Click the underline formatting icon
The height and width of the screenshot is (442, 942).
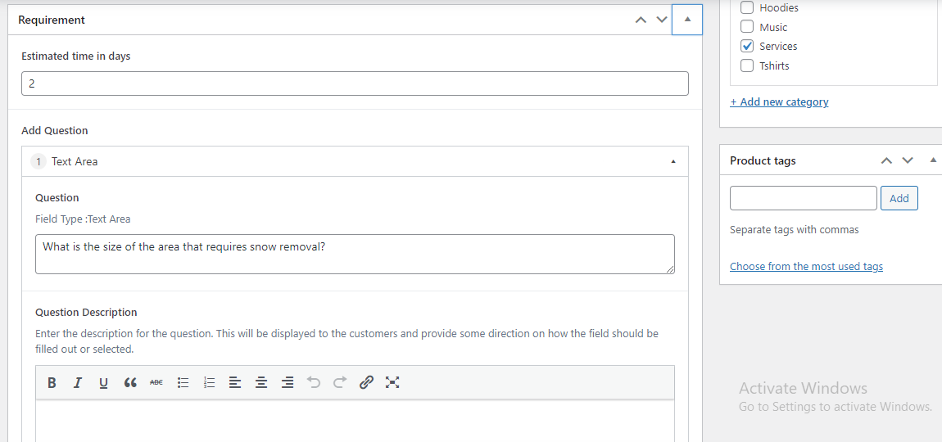(x=103, y=382)
